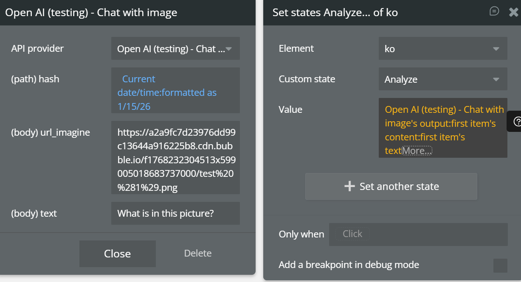
Task: Expand the More... link in Value
Action: [x=417, y=151]
